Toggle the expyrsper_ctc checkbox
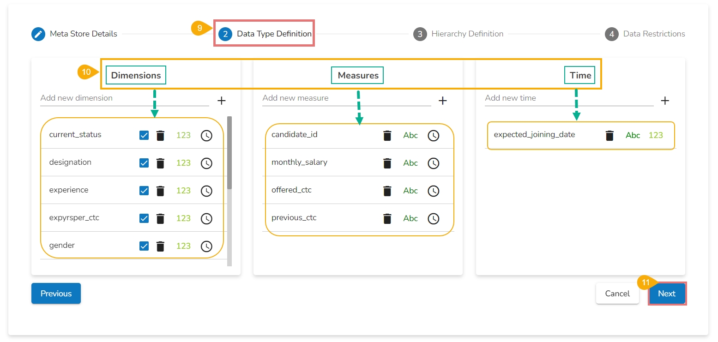 (144, 218)
